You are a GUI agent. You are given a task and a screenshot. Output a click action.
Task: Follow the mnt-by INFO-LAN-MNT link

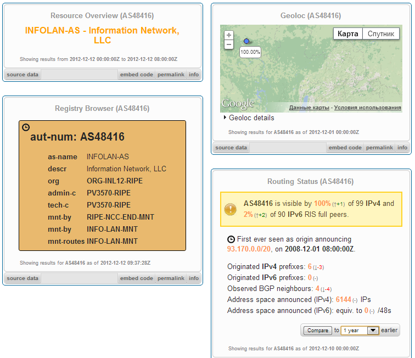(x=112, y=229)
